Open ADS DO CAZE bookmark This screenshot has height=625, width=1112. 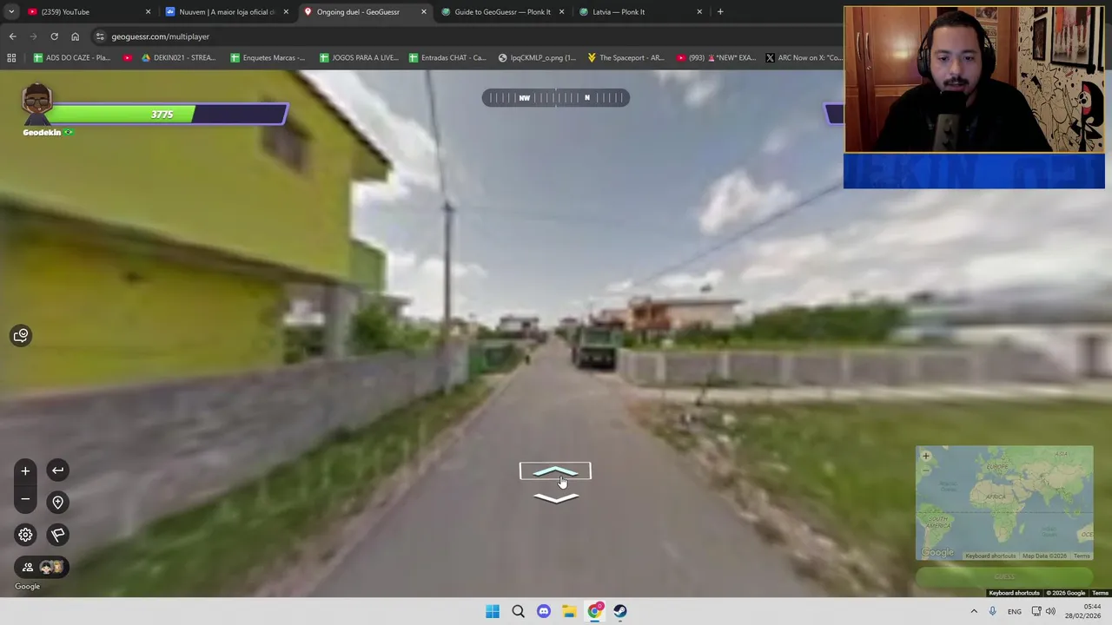[71, 58]
